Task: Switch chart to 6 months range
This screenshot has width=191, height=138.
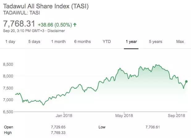Action: [x=83, y=42]
